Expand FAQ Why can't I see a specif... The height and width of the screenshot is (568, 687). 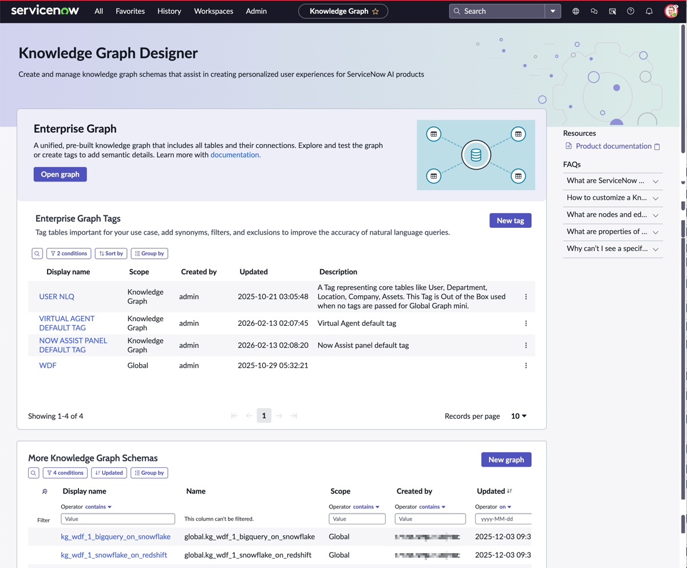click(613, 249)
